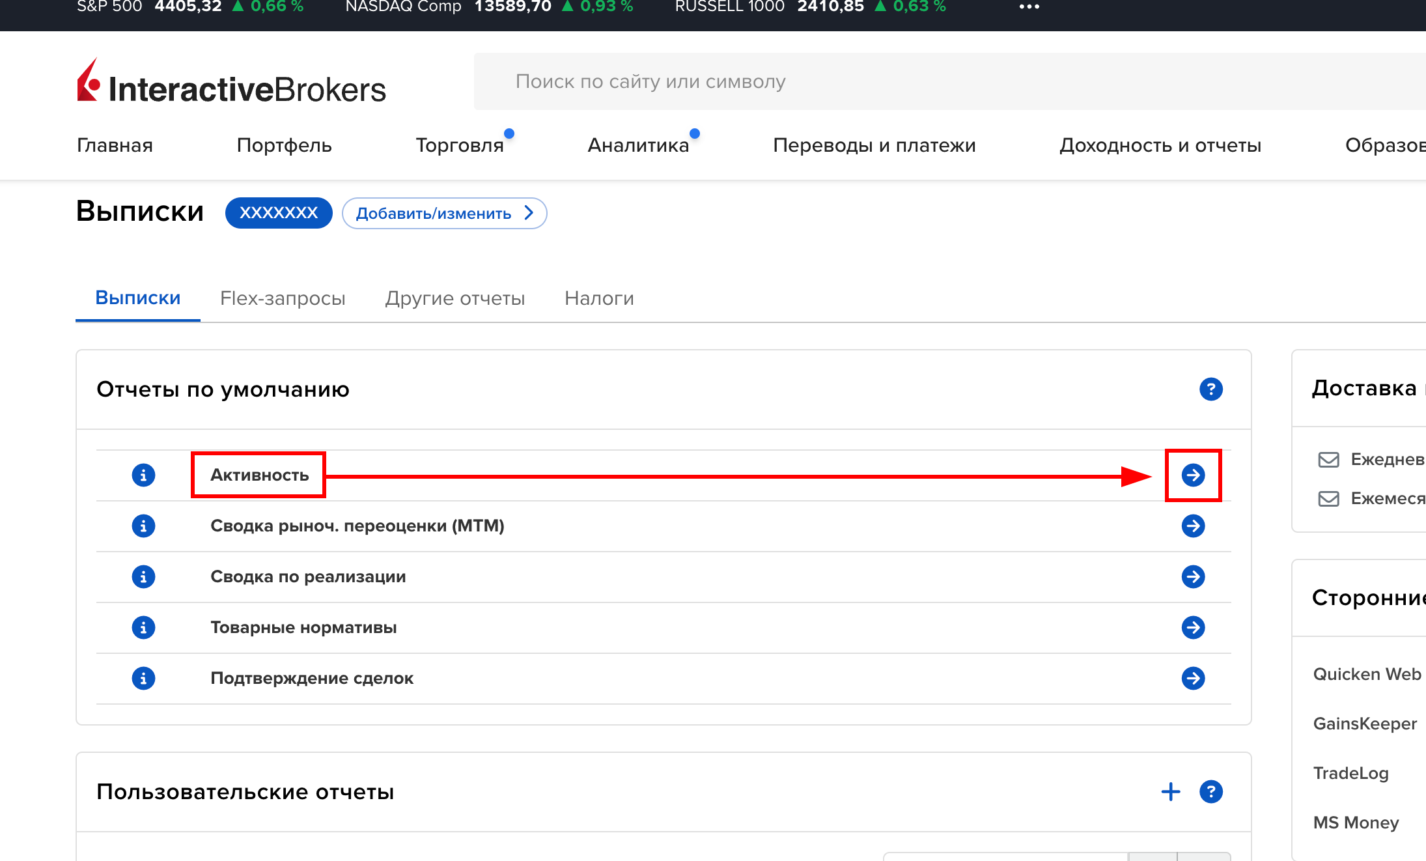Click Добавить/изменить button
Image resolution: width=1426 pixels, height=861 pixels.
pos(444,213)
